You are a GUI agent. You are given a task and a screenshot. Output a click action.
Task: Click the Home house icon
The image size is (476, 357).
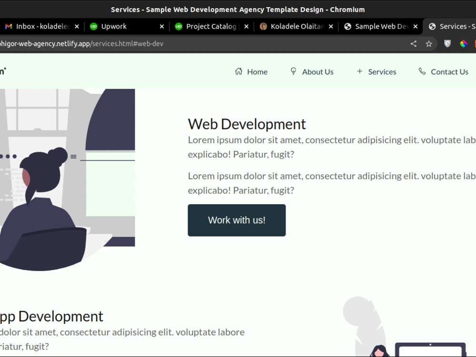pyautogui.click(x=238, y=71)
